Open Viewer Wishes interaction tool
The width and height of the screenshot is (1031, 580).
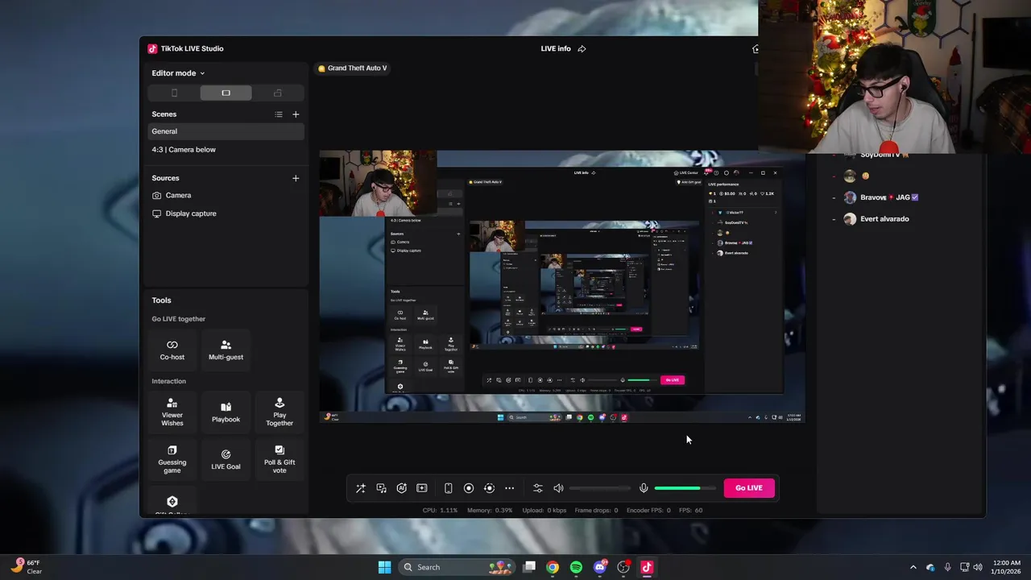[x=172, y=412]
